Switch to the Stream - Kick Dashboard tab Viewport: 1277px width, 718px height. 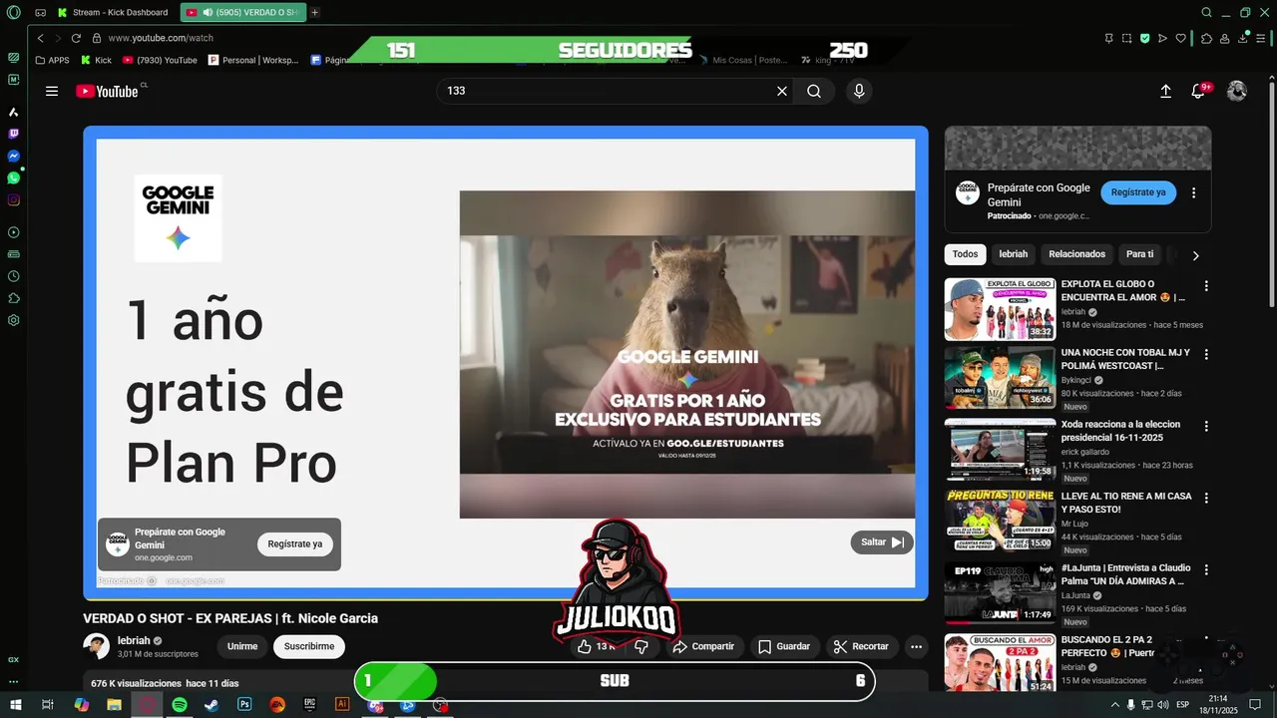click(113, 13)
